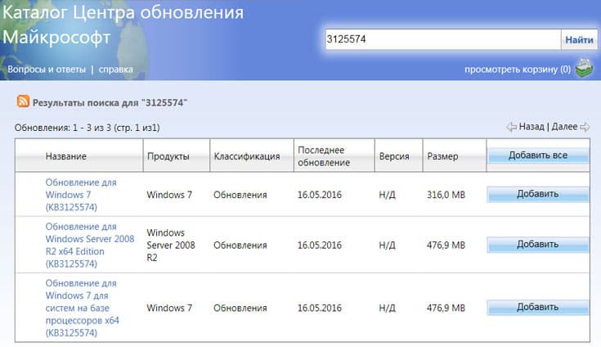601x347 pixels.
Task: Add the Windows Server 2008 R2 update
Action: pyautogui.click(x=538, y=244)
